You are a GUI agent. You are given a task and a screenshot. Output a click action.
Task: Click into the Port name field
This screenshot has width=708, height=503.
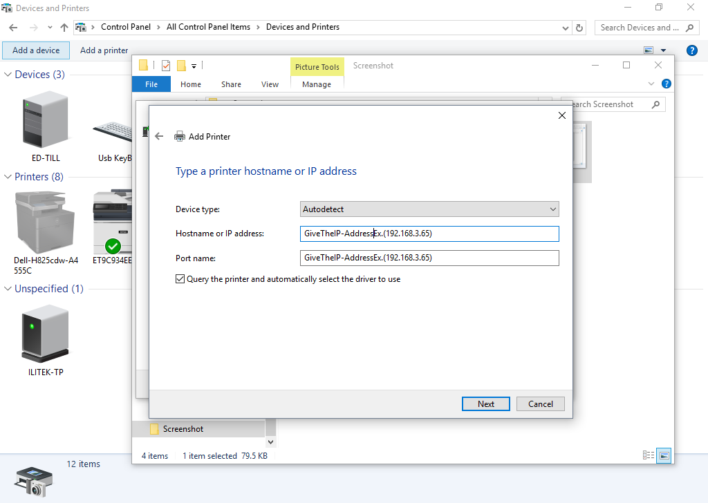click(x=429, y=258)
